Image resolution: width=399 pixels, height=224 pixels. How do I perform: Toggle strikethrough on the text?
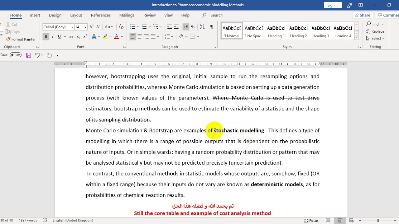point(71,37)
